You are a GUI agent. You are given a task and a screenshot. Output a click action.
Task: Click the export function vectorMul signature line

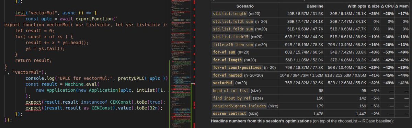click(x=86, y=25)
